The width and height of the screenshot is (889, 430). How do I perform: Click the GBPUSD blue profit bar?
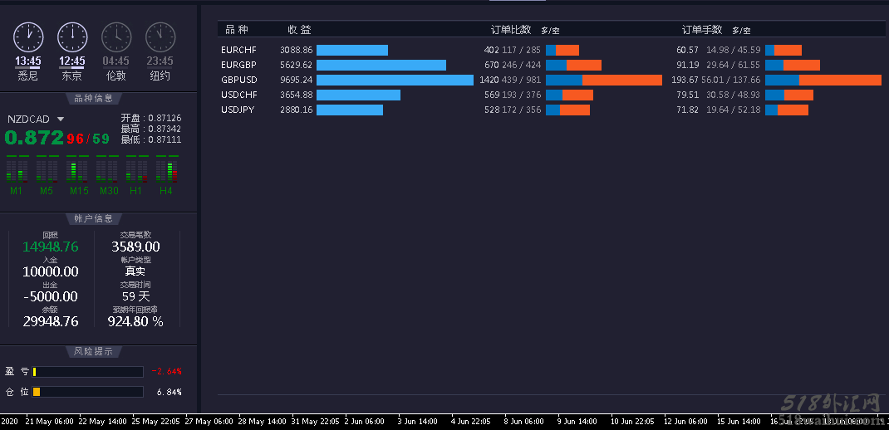click(395, 80)
